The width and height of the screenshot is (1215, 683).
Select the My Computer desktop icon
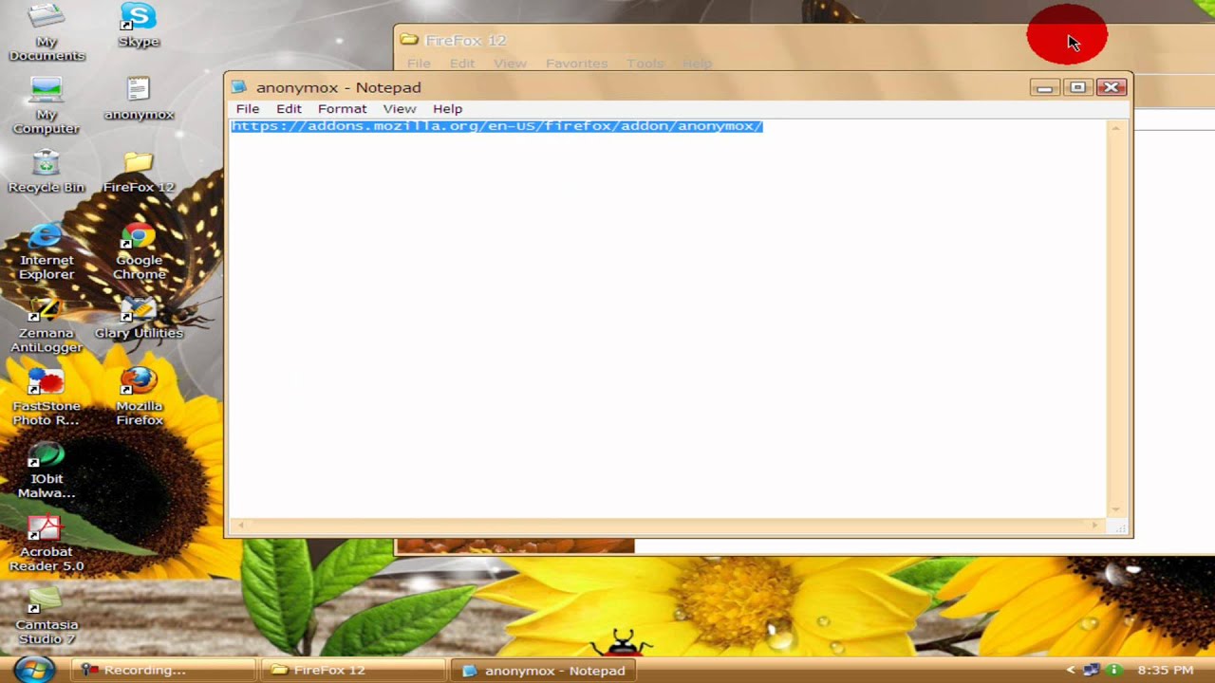click(46, 105)
